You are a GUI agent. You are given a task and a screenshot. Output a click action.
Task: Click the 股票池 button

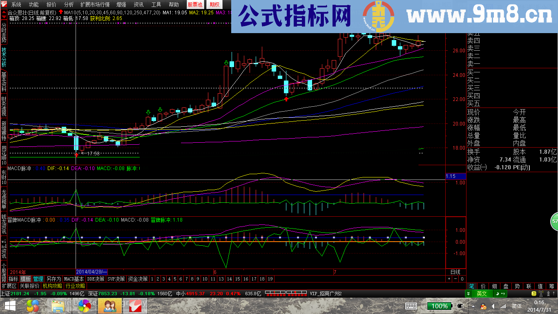[x=194, y=5]
